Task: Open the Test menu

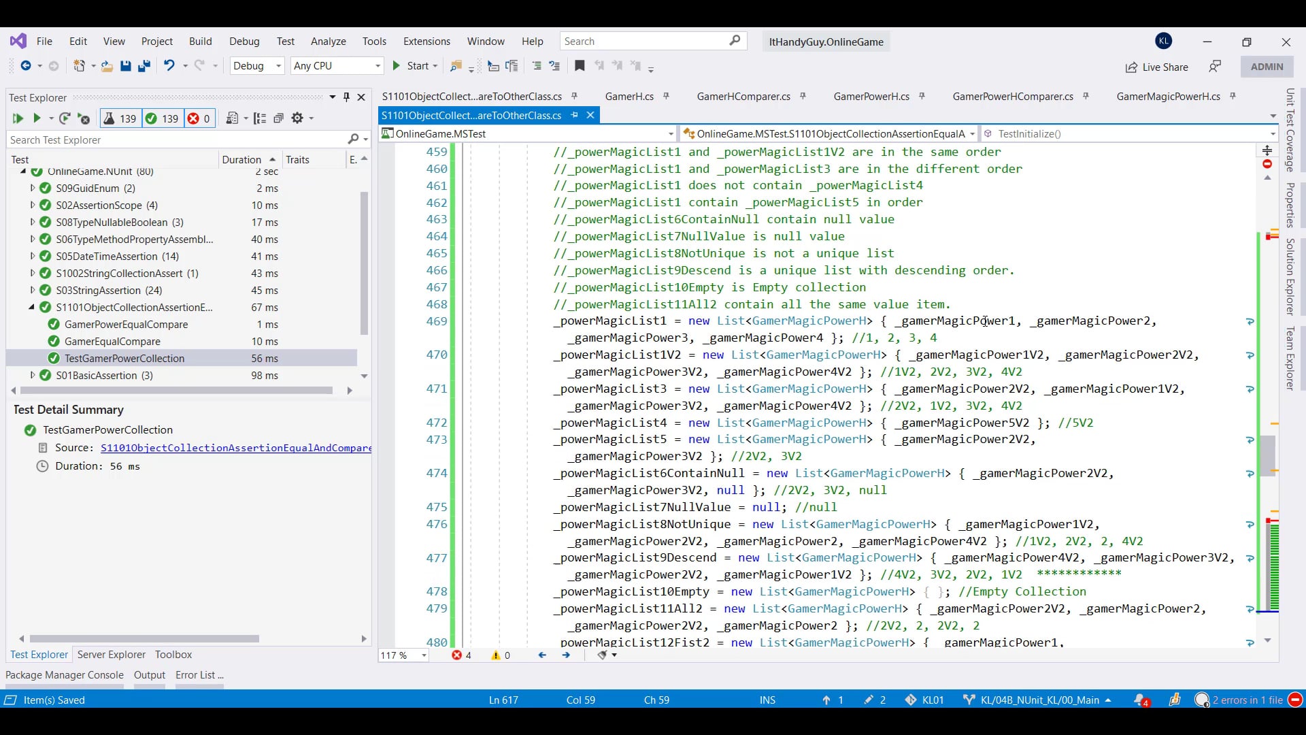Action: tap(285, 42)
